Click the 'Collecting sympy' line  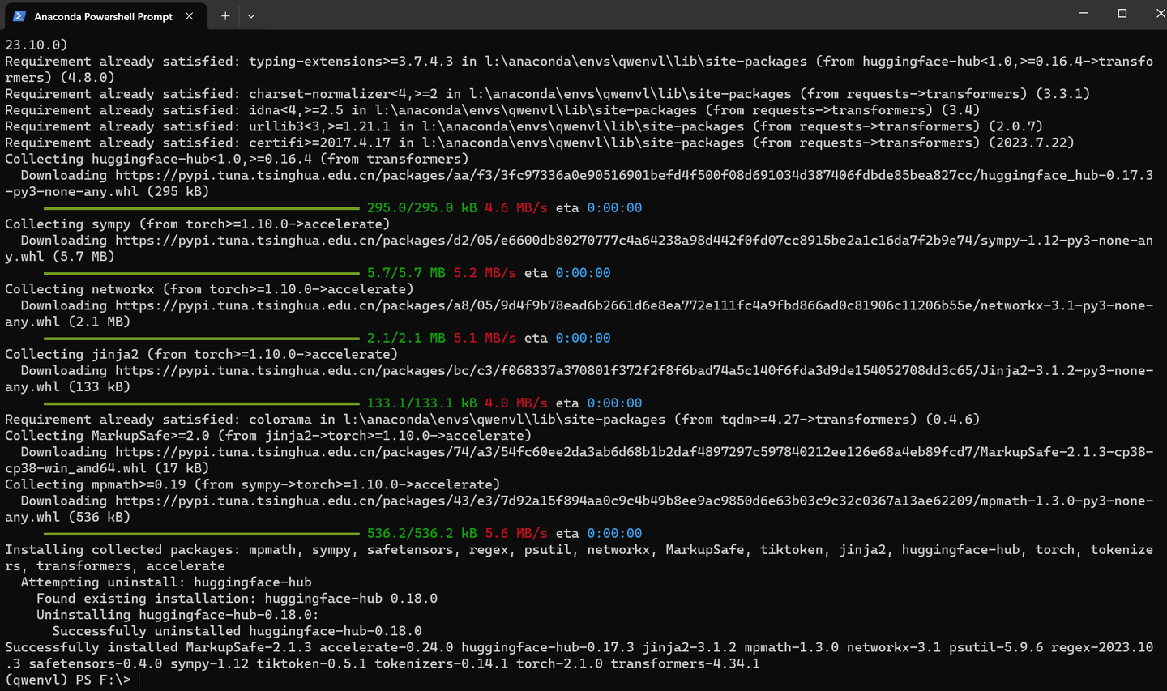coord(197,224)
